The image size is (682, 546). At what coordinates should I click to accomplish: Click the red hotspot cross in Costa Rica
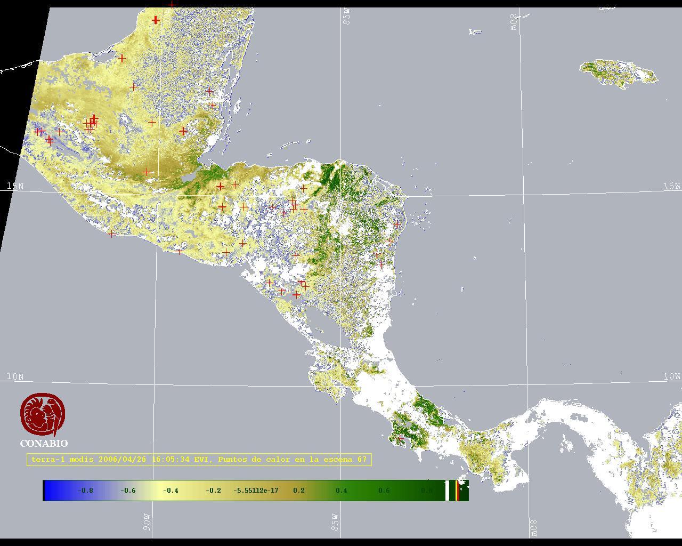[401, 438]
